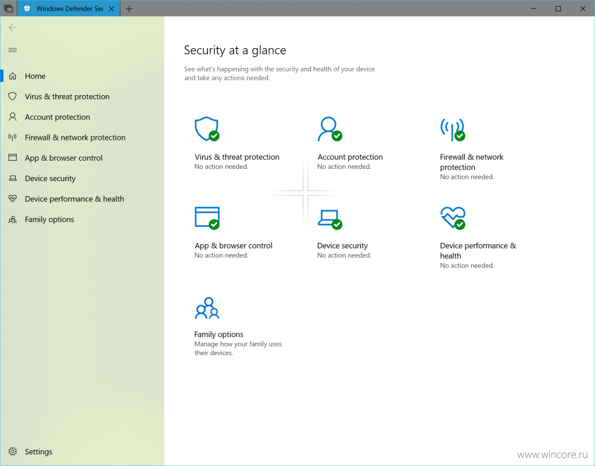Choose App & browser control in sidebar
Viewport: 595px width, 466px height.
click(82, 158)
